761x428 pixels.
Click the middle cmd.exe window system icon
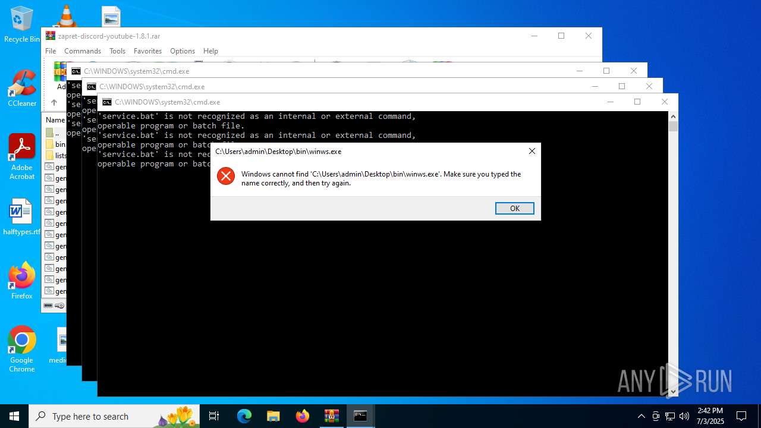point(92,87)
